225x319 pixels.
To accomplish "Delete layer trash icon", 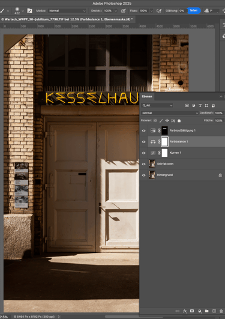I will pyautogui.click(x=221, y=311).
